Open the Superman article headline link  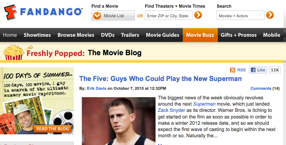[x=160, y=79]
